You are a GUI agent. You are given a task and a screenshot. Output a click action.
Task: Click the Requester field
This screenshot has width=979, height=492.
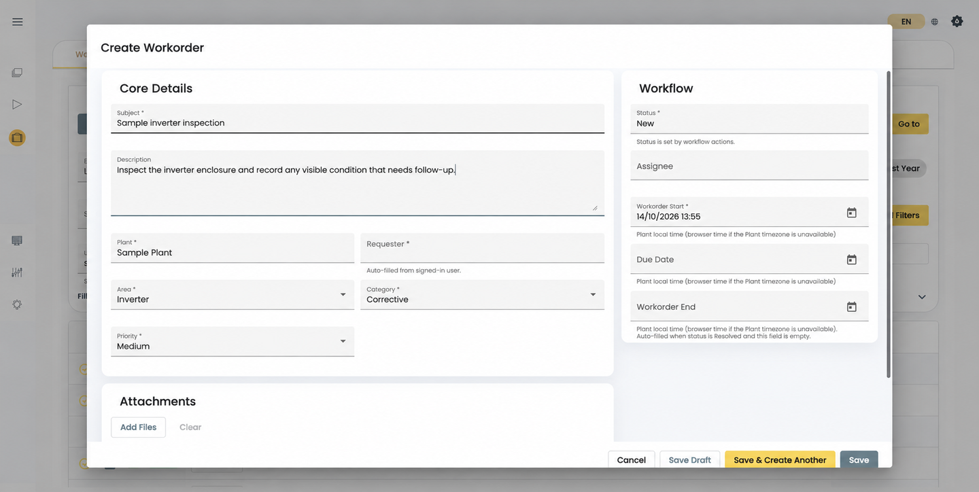(x=482, y=248)
